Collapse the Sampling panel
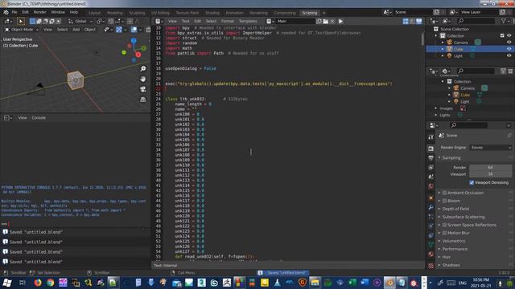The width and height of the screenshot is (515, 289). (x=451, y=158)
